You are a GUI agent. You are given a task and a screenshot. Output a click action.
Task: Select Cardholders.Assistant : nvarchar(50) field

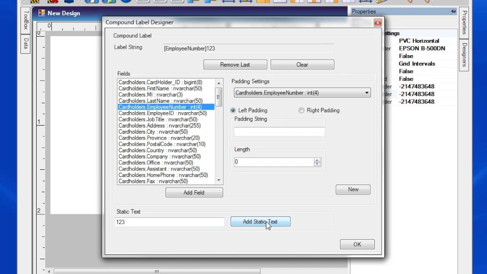[x=166, y=169]
